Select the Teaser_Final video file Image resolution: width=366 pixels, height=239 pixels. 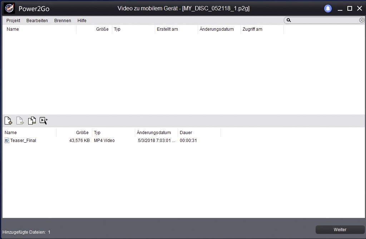coord(23,141)
